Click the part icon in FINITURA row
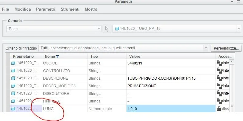The width and height of the screenshot is (243, 121). click(x=13, y=101)
